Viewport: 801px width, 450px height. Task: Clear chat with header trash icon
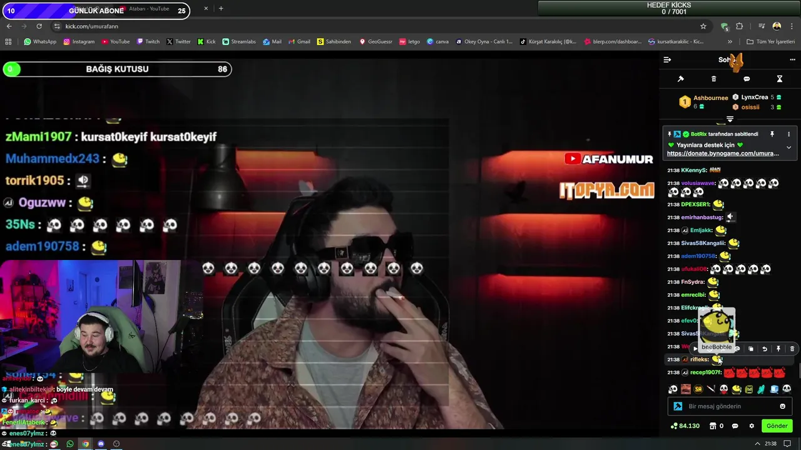click(714, 79)
